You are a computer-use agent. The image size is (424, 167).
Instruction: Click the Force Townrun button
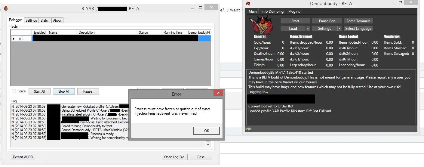358,21
